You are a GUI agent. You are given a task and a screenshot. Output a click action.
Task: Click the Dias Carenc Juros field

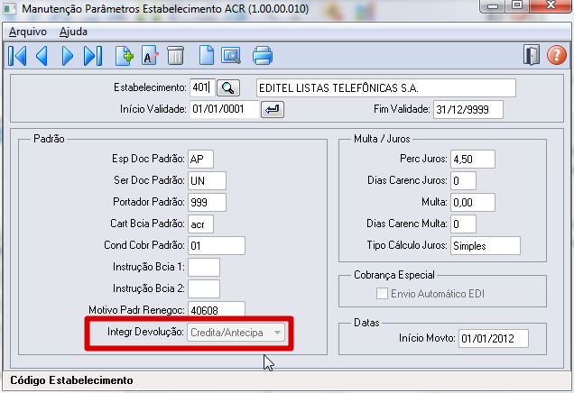click(x=463, y=180)
